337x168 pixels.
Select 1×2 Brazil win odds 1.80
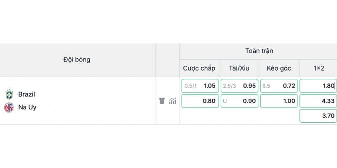point(318,86)
